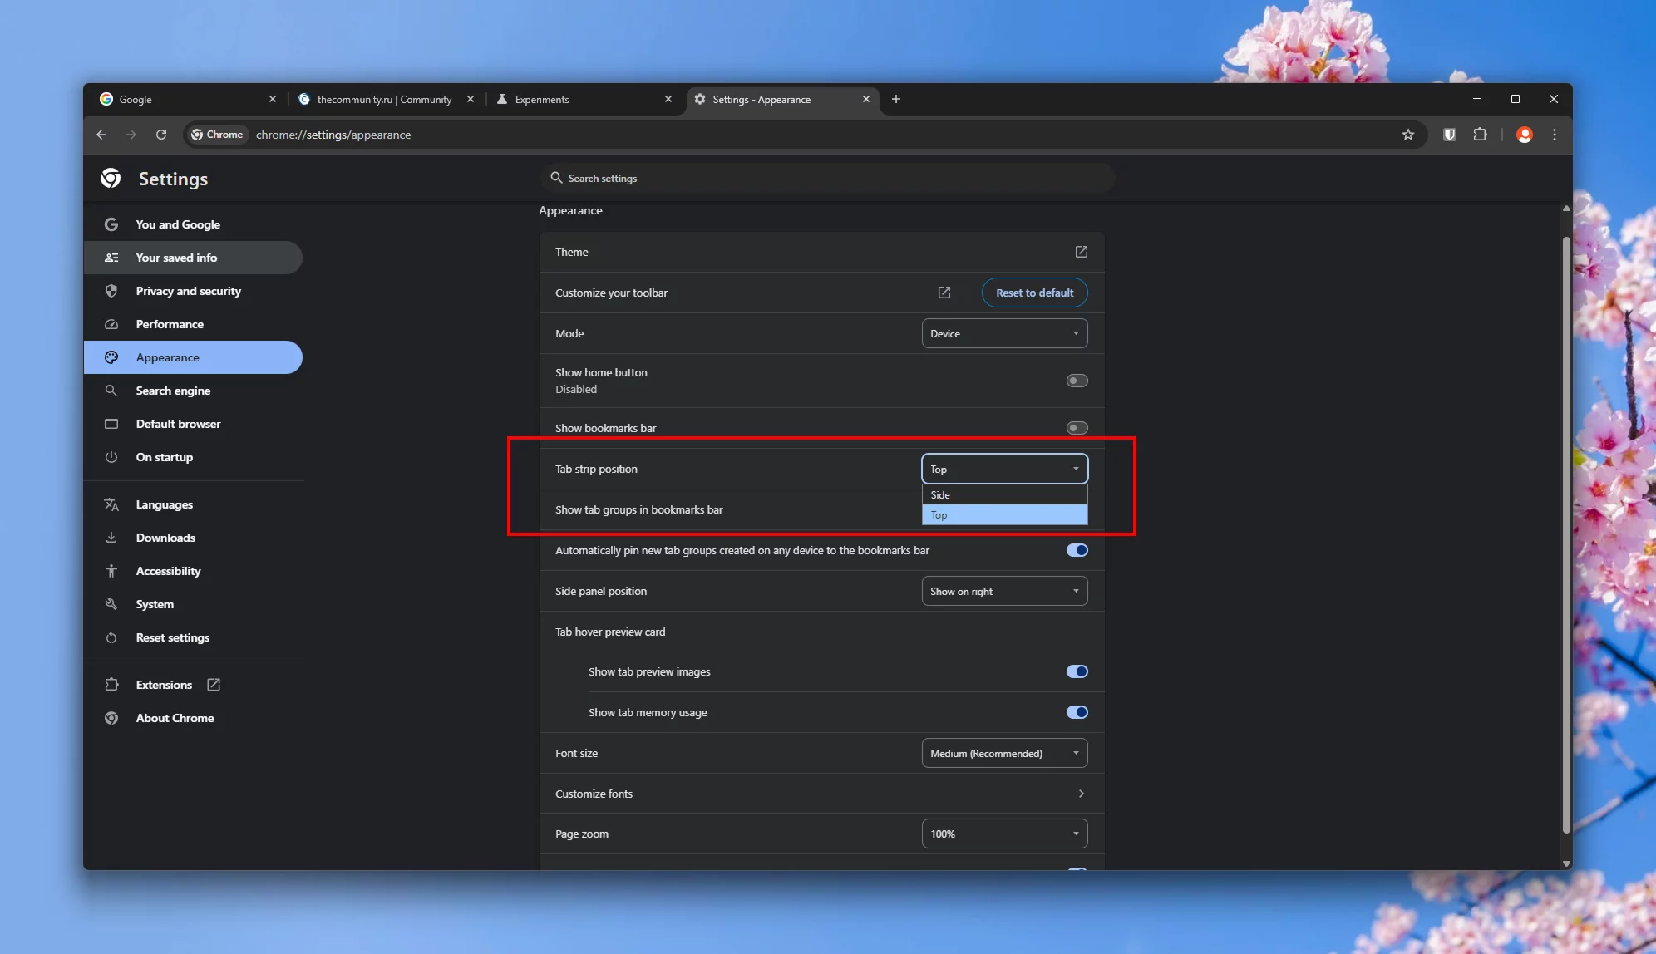Click the Search settings field
The width and height of the screenshot is (1656, 954).
(x=827, y=178)
